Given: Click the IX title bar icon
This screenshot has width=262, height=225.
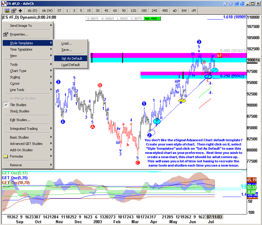Looking at the screenshot, I should pos(231,4).
